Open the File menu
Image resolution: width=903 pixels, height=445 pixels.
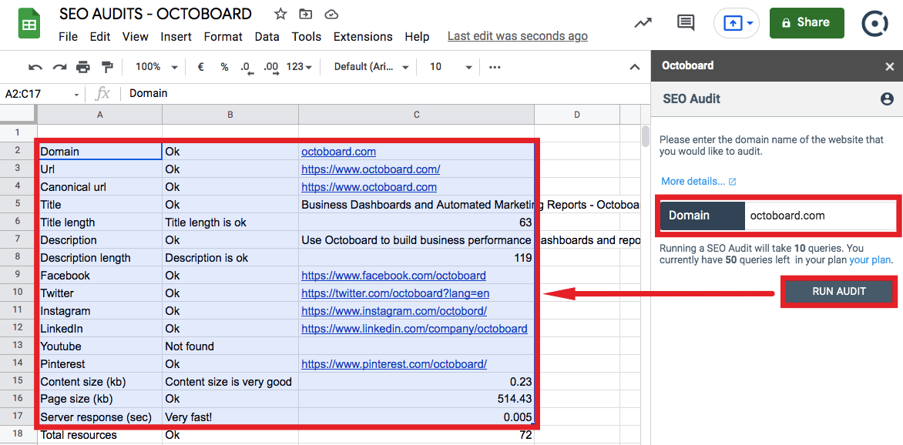tap(68, 37)
